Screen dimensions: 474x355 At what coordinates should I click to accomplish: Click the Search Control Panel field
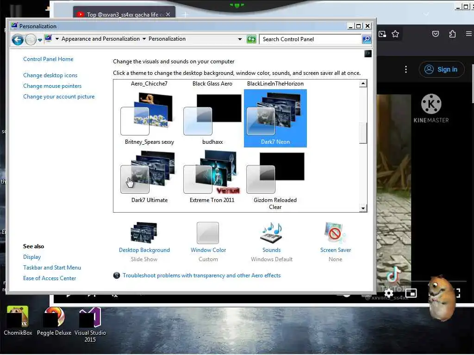(x=311, y=39)
